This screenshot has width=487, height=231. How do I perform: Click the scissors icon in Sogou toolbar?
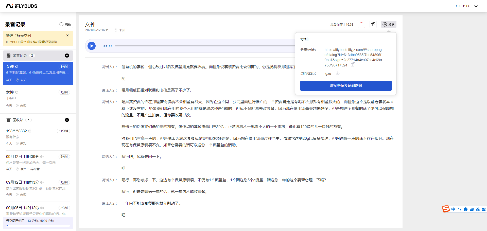478,209
